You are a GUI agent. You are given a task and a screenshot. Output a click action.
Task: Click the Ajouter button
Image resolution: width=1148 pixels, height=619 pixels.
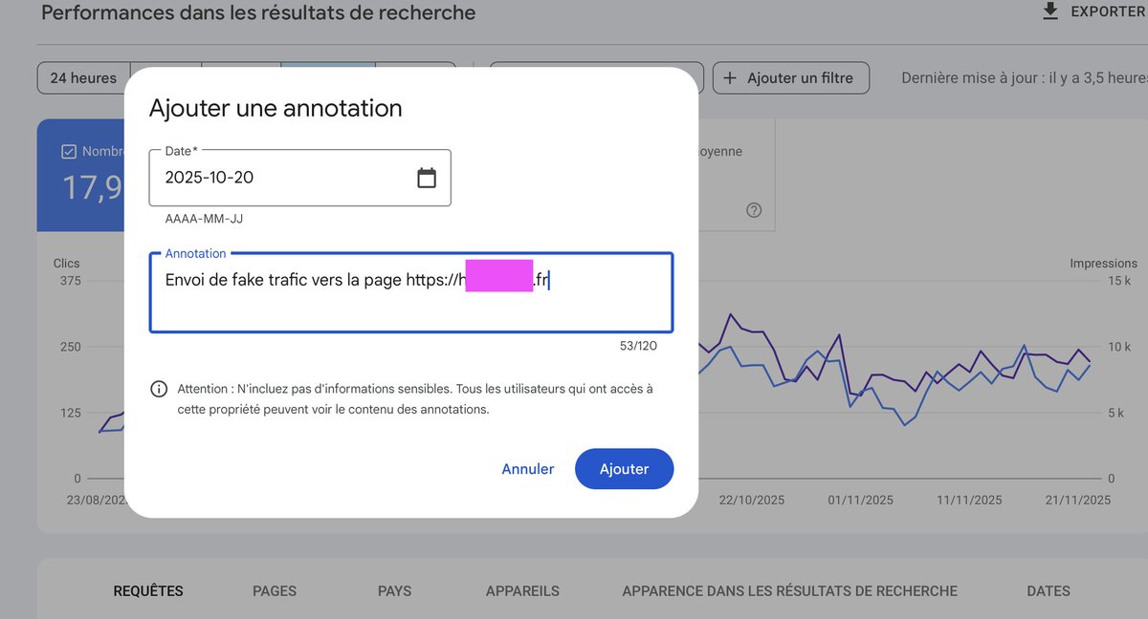pyautogui.click(x=624, y=469)
